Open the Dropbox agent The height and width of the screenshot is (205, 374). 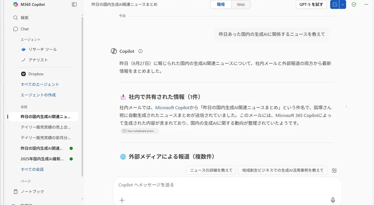[36, 74]
